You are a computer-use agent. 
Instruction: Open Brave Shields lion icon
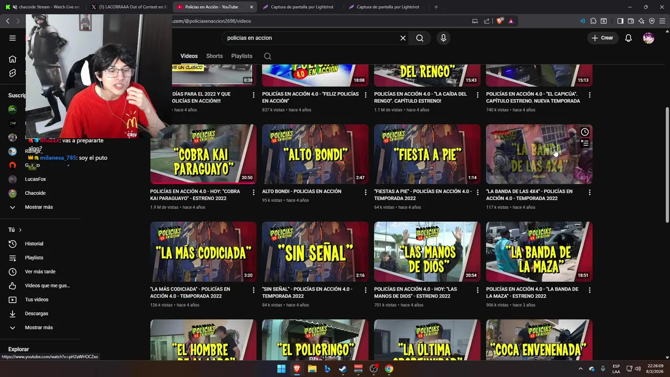click(x=500, y=21)
